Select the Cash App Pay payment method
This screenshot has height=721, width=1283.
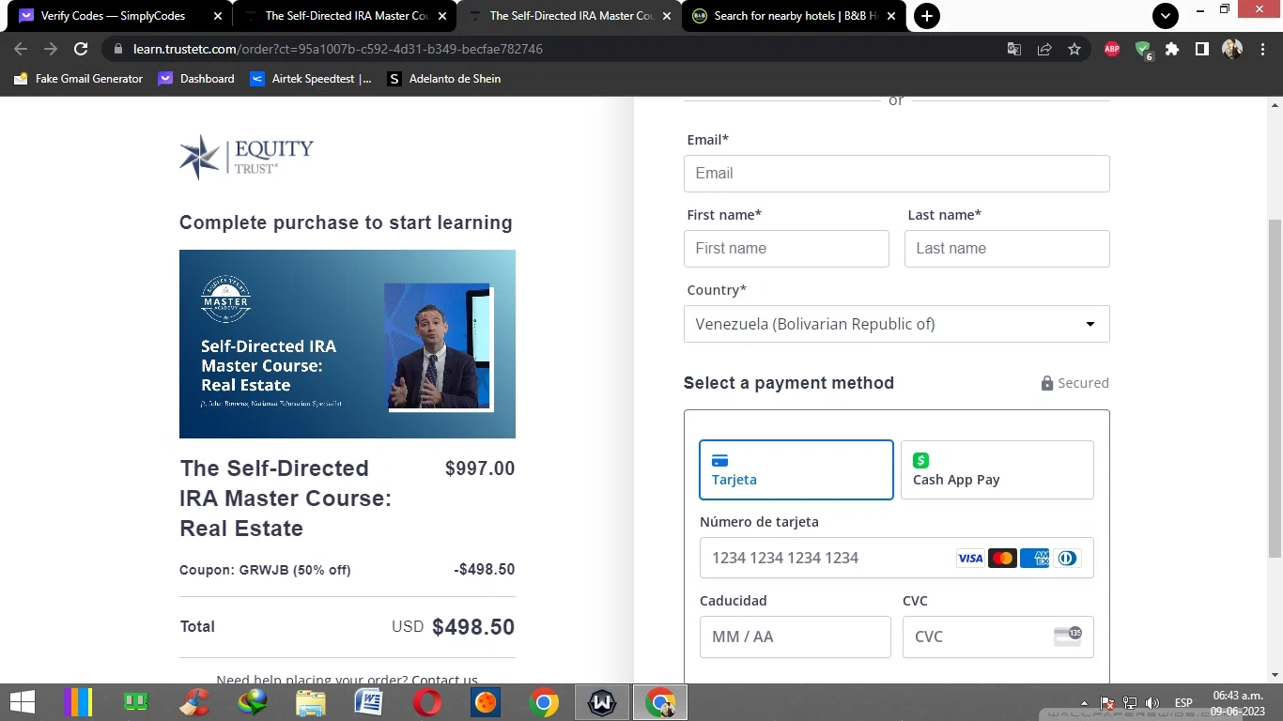[997, 470]
